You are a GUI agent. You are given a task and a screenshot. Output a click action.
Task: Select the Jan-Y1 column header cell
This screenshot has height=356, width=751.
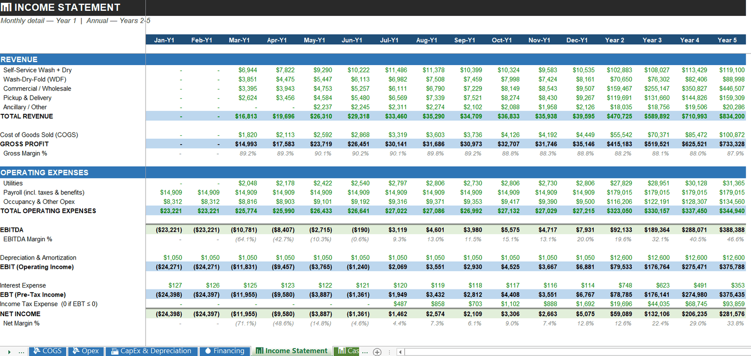click(164, 40)
